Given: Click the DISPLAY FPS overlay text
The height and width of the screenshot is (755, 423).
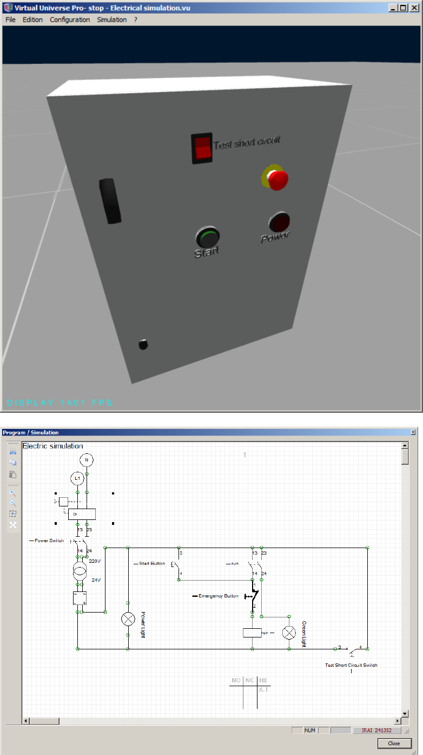Looking at the screenshot, I should pyautogui.click(x=60, y=402).
